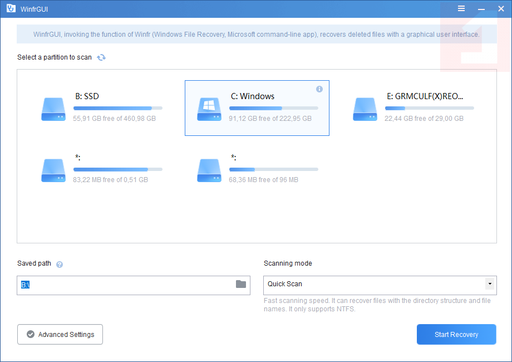
Task: Click '55,91 GB free of 460,98 GB' text
Action: [114, 119]
